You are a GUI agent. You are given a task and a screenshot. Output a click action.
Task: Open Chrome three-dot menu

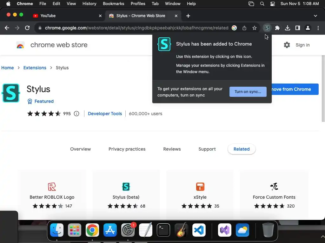(x=318, y=28)
